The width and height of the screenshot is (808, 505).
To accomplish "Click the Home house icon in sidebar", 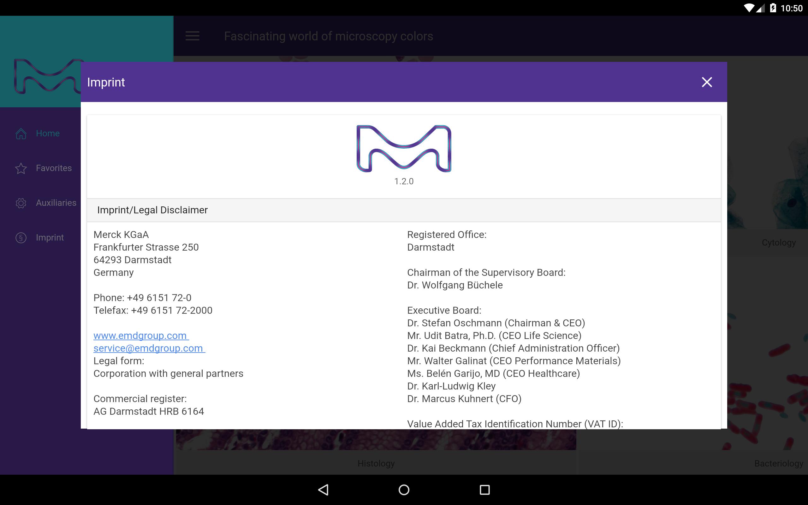I will point(21,134).
